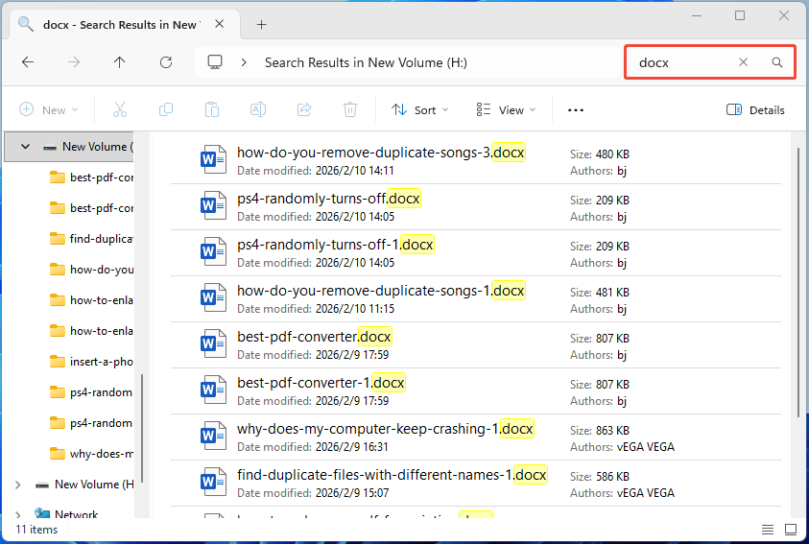Select the how-do-you folder in sidebar
This screenshot has height=544, width=809.
pyautogui.click(x=91, y=270)
